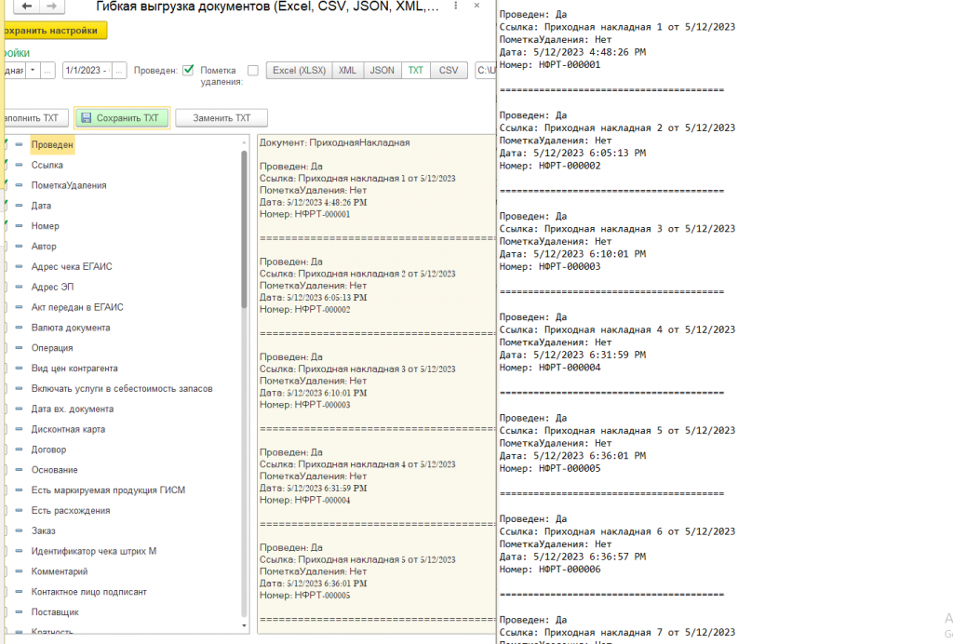Viewport: 953px width, 644px height.
Task: Click the attribute icon beside Есть расхождения
Action: pyautogui.click(x=19, y=510)
